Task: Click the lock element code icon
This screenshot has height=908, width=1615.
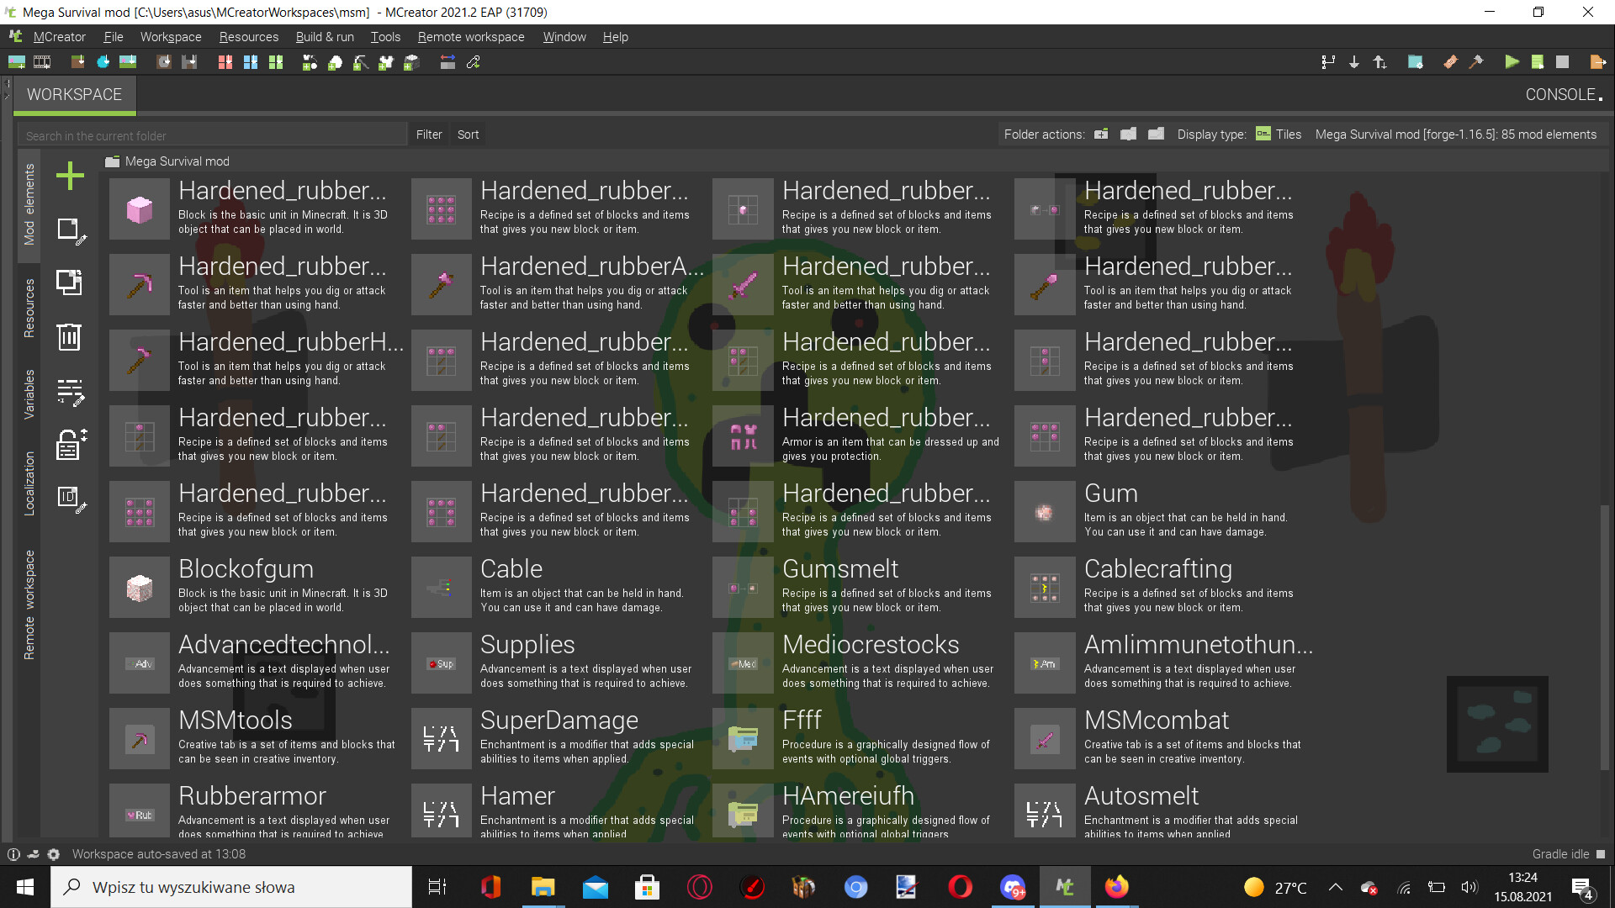Action: coord(70,445)
